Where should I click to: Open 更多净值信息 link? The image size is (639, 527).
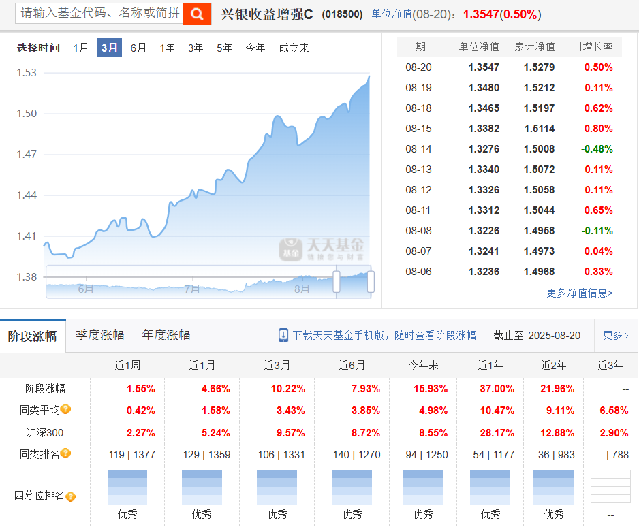pyautogui.click(x=580, y=293)
